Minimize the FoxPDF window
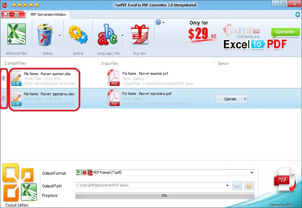Screen dimensions: 302x208 click(x=276, y=4)
